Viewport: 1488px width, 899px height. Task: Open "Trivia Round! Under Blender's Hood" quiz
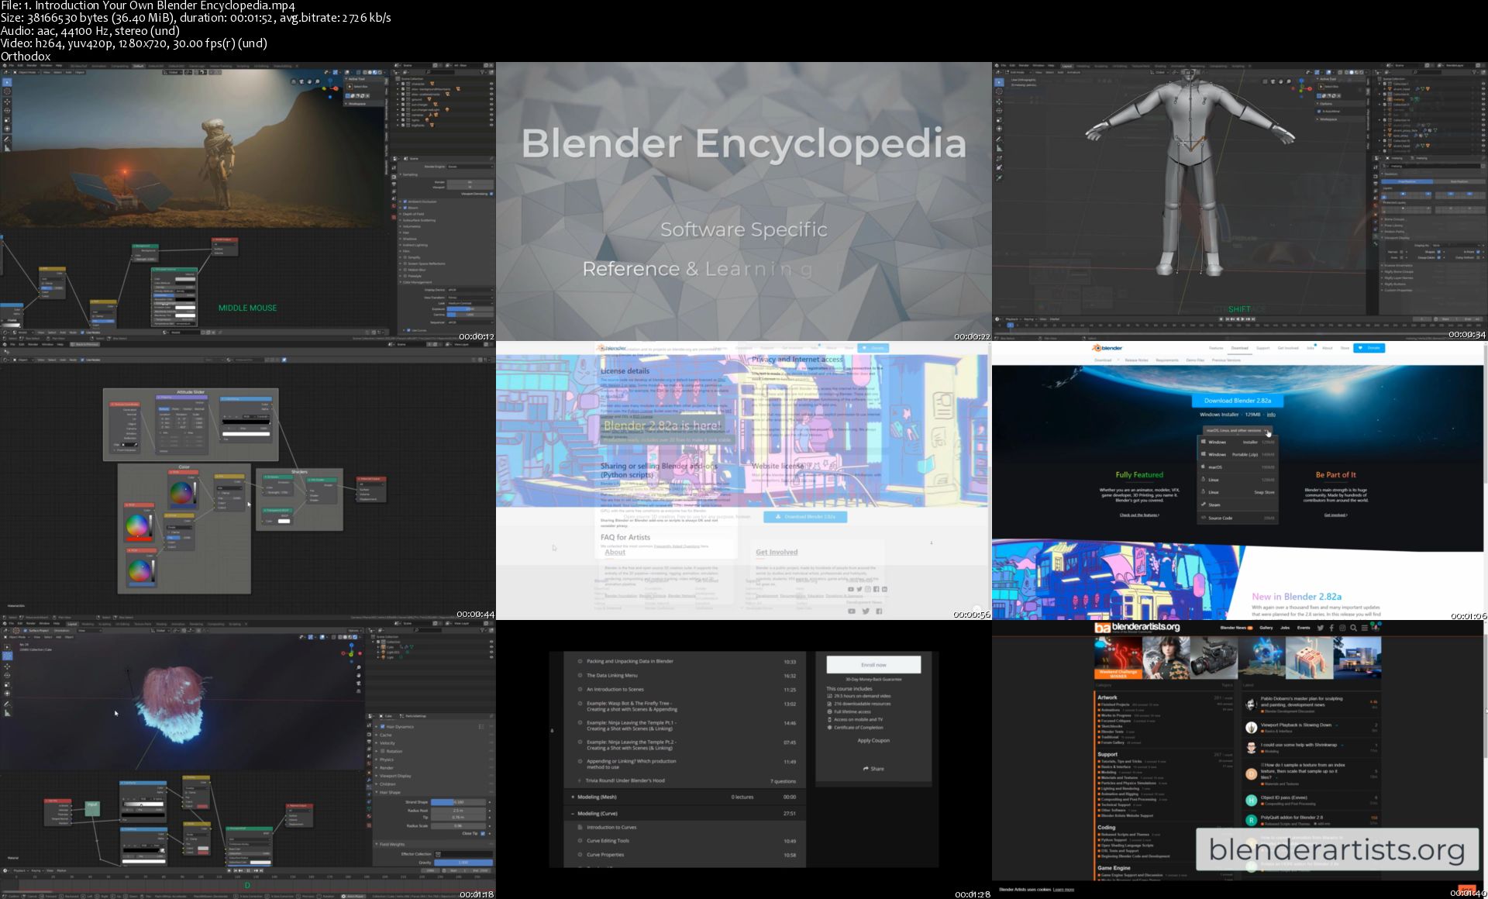[x=625, y=780]
